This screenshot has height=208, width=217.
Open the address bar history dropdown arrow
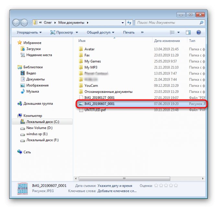click(122, 23)
